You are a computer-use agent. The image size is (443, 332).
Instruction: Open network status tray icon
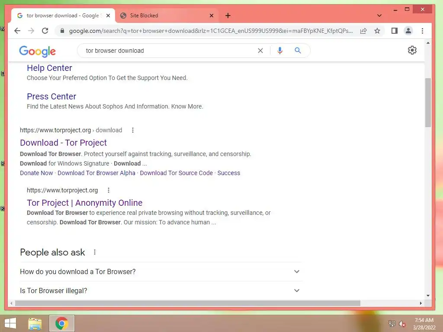(x=392, y=324)
